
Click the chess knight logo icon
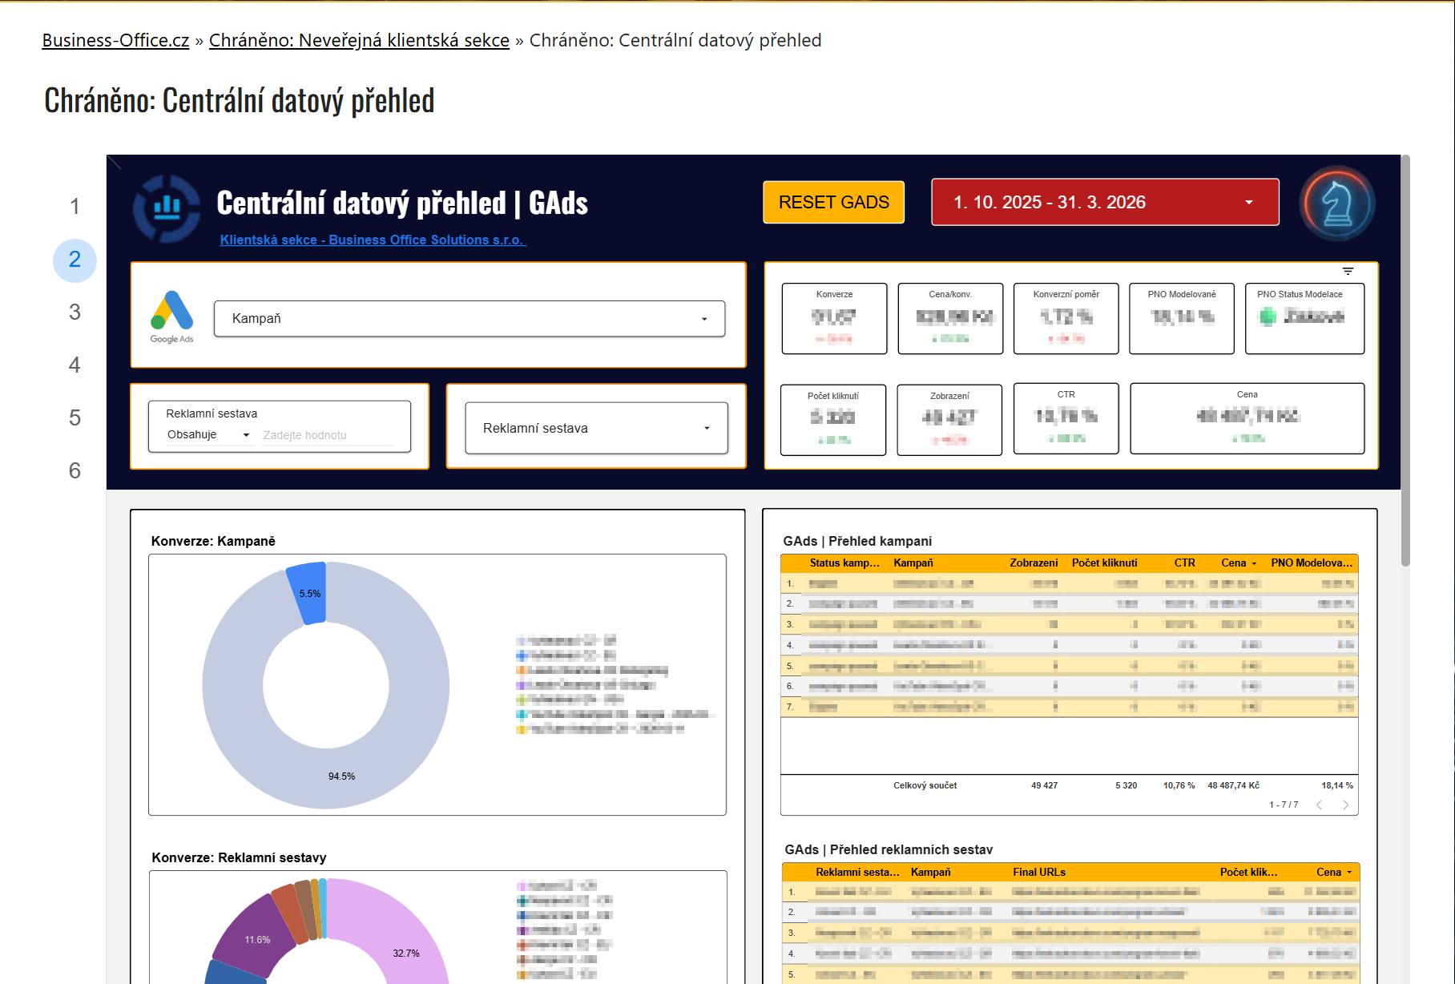coord(1336,204)
